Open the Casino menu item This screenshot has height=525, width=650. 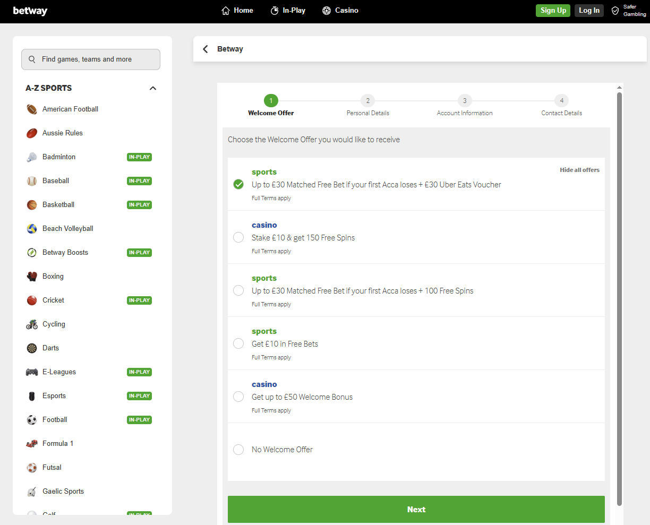click(x=340, y=11)
